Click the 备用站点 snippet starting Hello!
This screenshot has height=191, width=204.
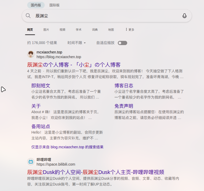(x=67, y=135)
